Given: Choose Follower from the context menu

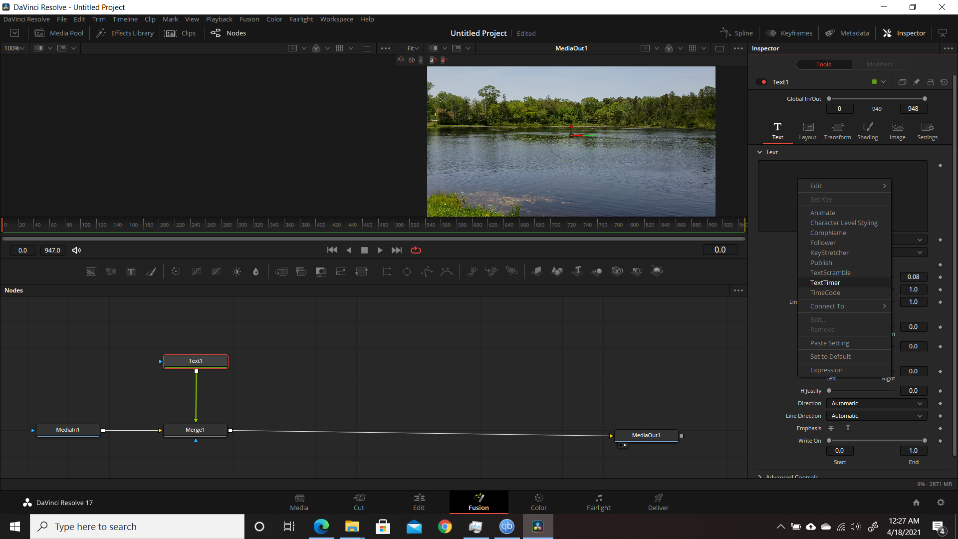Looking at the screenshot, I should [844, 243].
